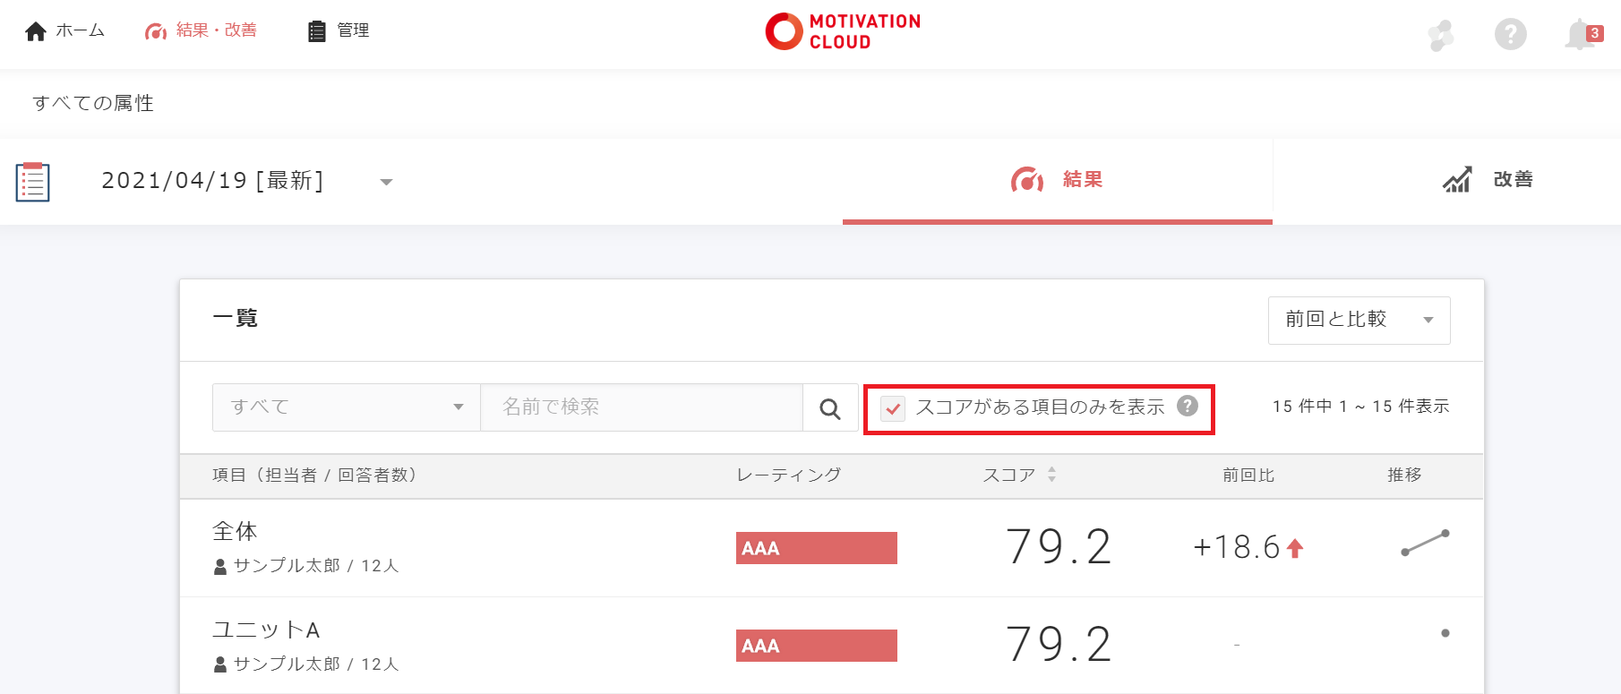
Task: Open the ユニットA row
Action: [266, 630]
